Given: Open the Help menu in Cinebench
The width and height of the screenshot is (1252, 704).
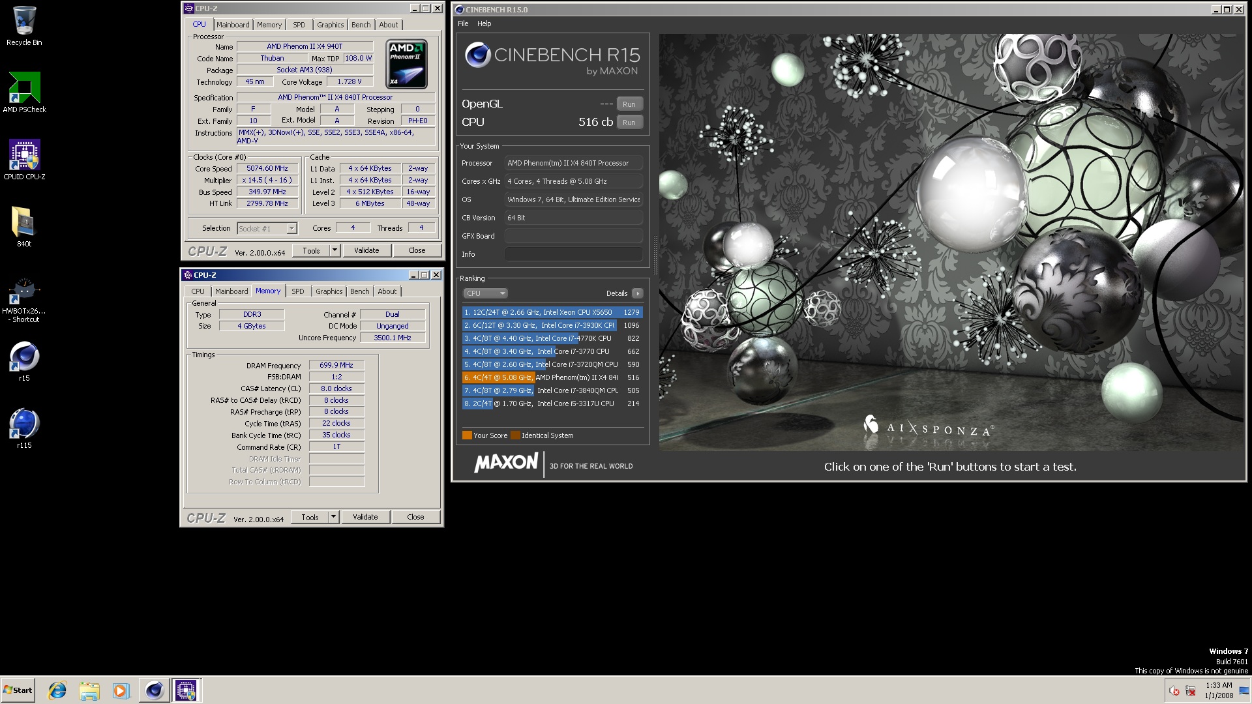Looking at the screenshot, I should 484,23.
